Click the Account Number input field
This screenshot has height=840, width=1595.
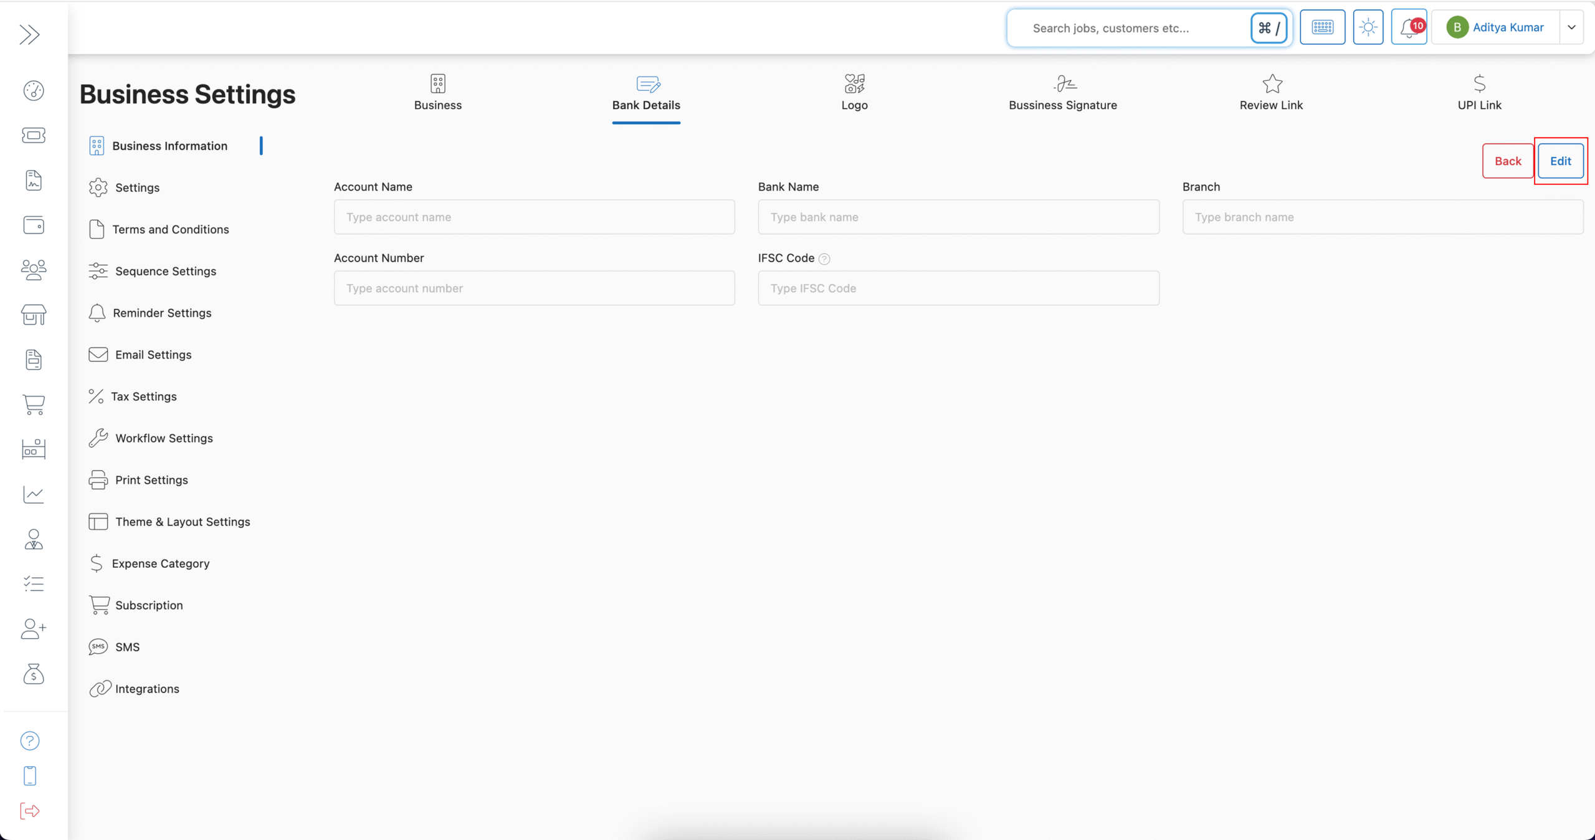tap(535, 288)
